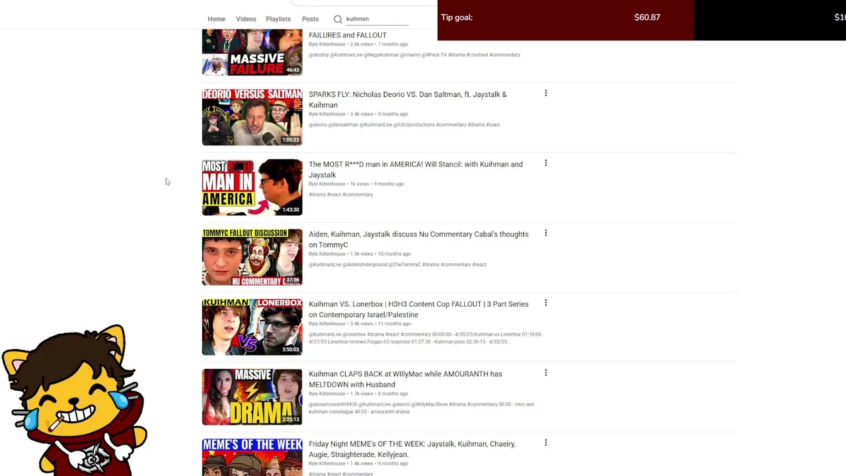Click Ryle Kittenhouse under Will Stancil video
Screen dimensions: 846x476
(327, 184)
